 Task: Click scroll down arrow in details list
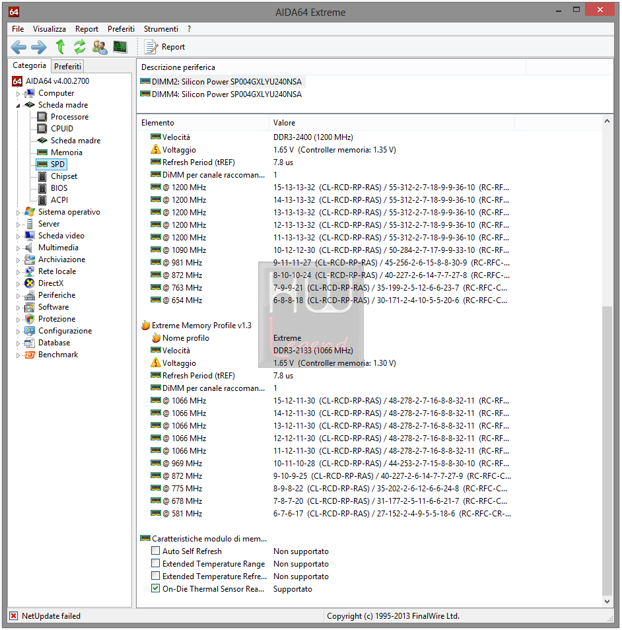pyautogui.click(x=607, y=602)
